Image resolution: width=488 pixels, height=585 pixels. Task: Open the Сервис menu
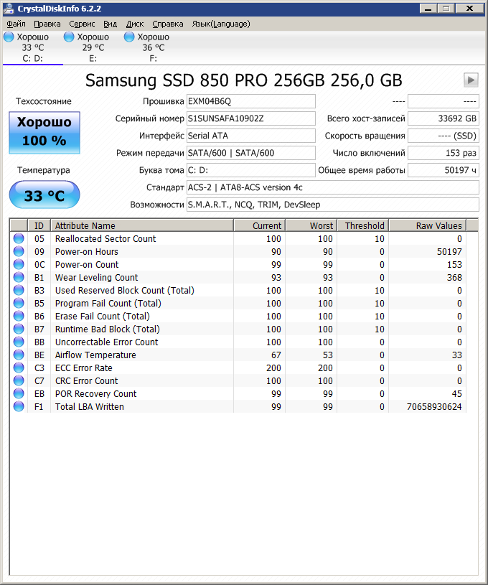(x=82, y=24)
